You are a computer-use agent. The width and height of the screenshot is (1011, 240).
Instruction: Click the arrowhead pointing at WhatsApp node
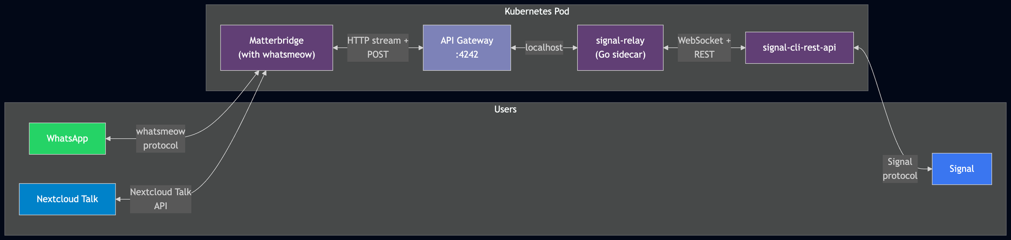[x=109, y=138]
